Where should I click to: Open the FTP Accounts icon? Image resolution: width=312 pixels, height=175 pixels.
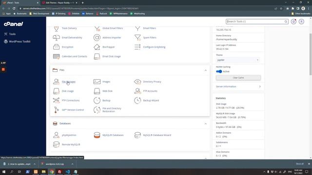(x=137, y=91)
